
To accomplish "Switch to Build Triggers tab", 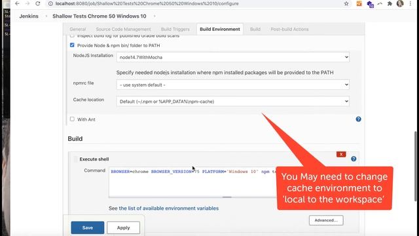I will tap(175, 29).
